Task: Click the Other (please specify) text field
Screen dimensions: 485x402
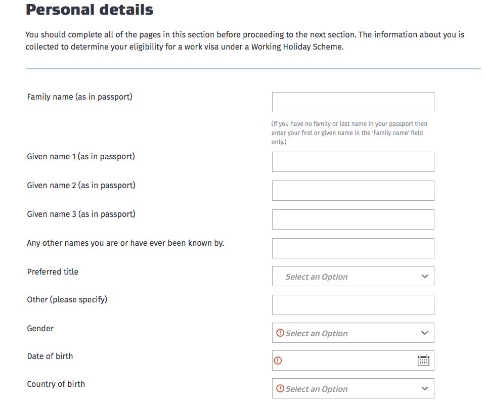Action: click(353, 305)
